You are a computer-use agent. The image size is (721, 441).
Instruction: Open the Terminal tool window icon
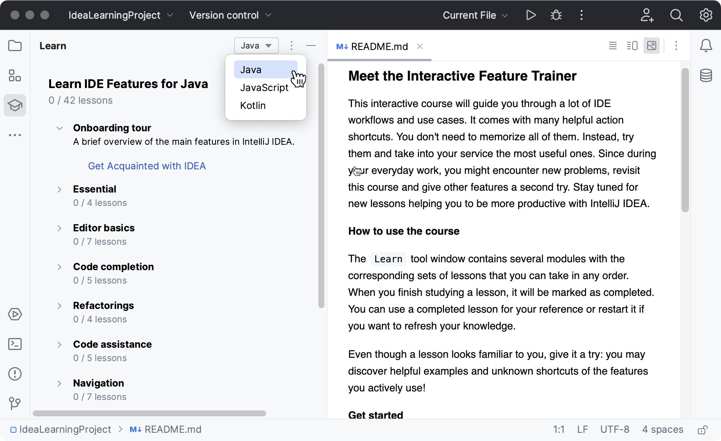[15, 344]
